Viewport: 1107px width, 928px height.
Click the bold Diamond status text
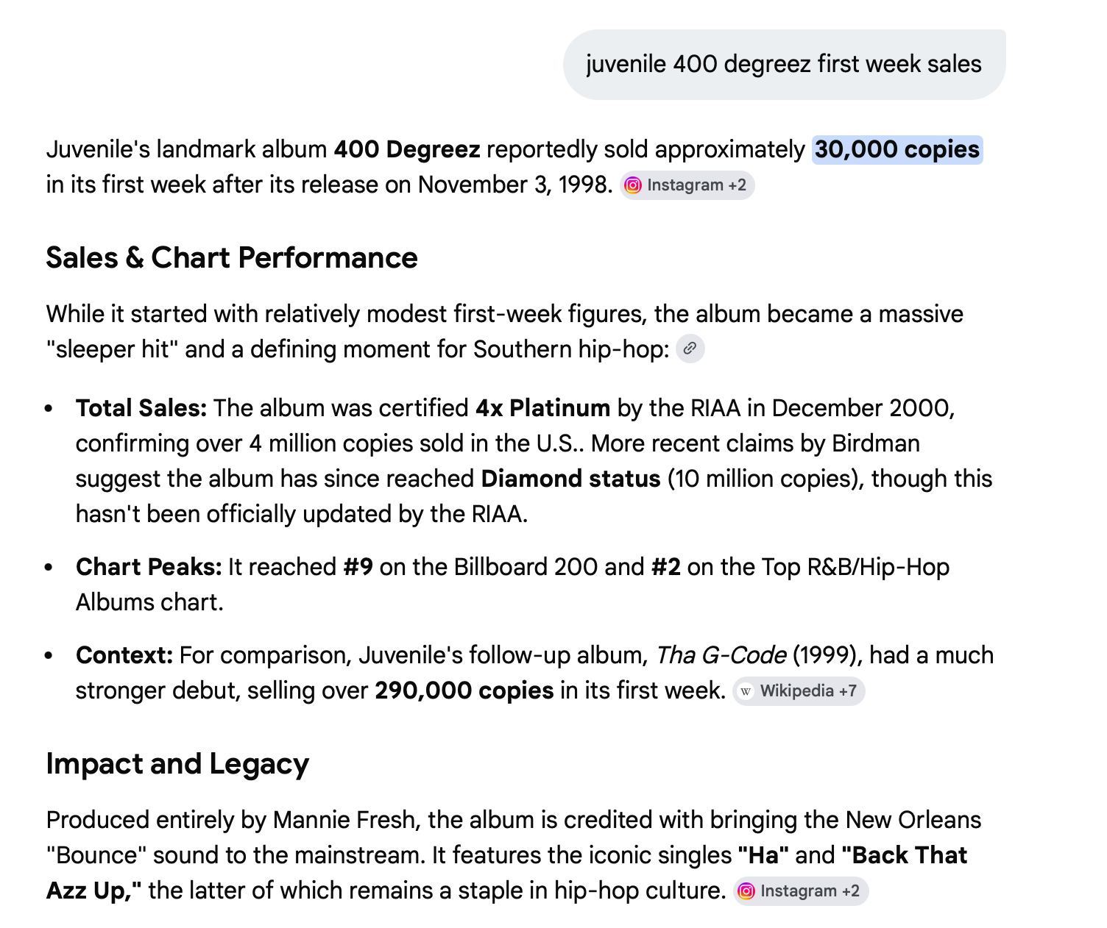tap(570, 479)
